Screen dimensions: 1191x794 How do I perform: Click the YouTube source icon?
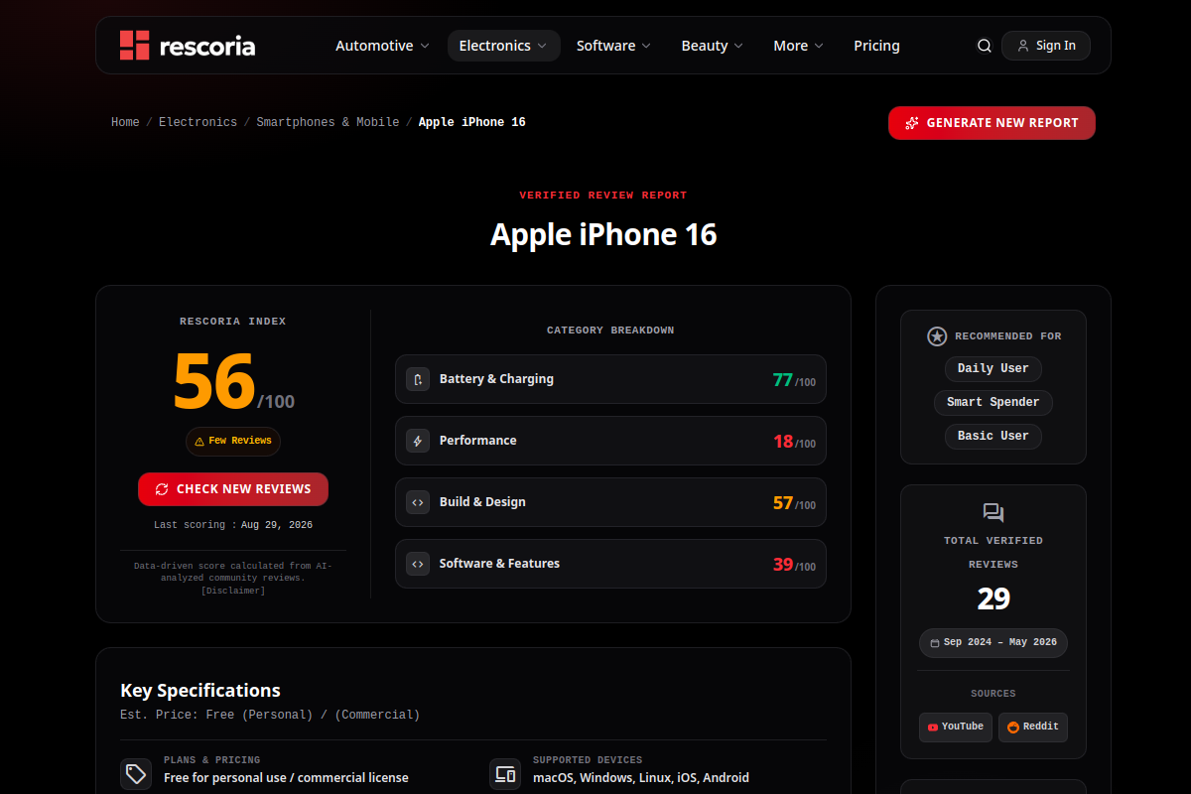point(933,728)
